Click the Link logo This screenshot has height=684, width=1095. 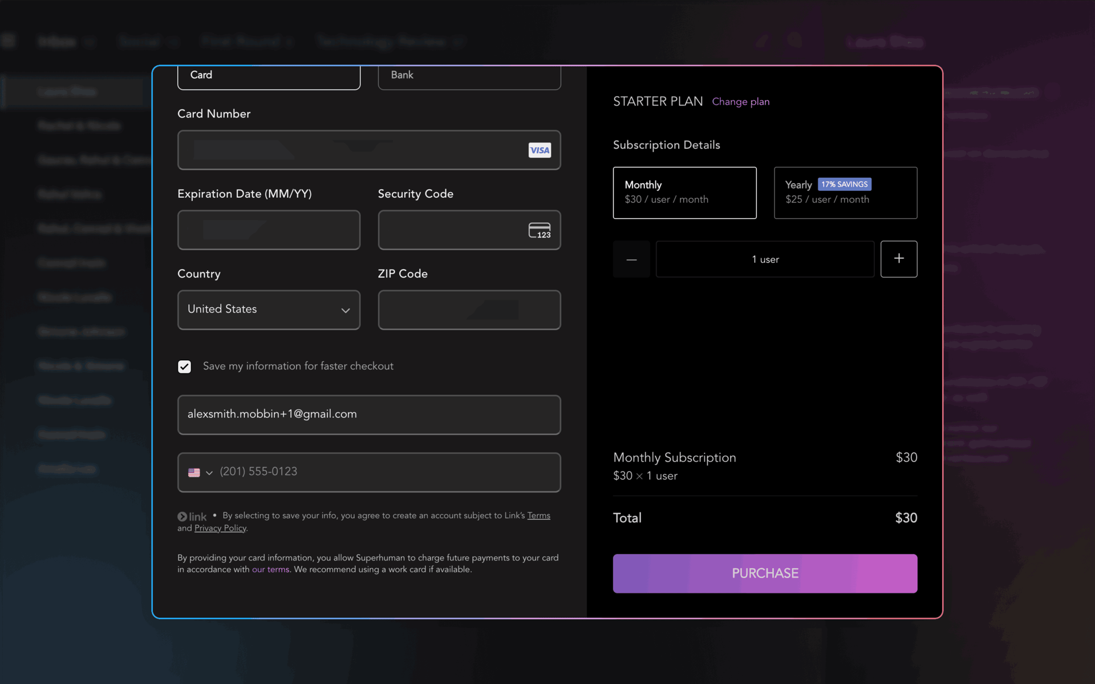[192, 516]
